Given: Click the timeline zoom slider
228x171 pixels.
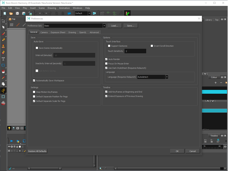Looking at the screenshot, I should click(108, 168).
